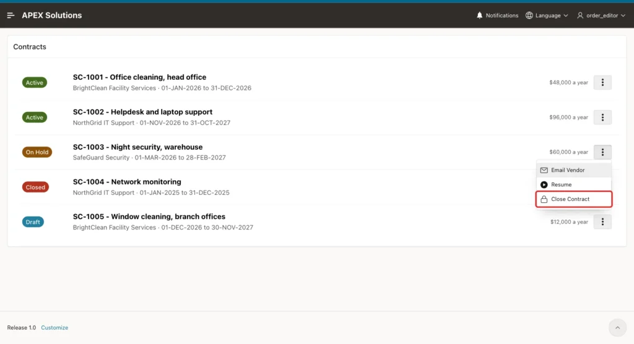Click the scroll-to-top arrow button
Screen dimensions: 634x344
[x=617, y=328]
